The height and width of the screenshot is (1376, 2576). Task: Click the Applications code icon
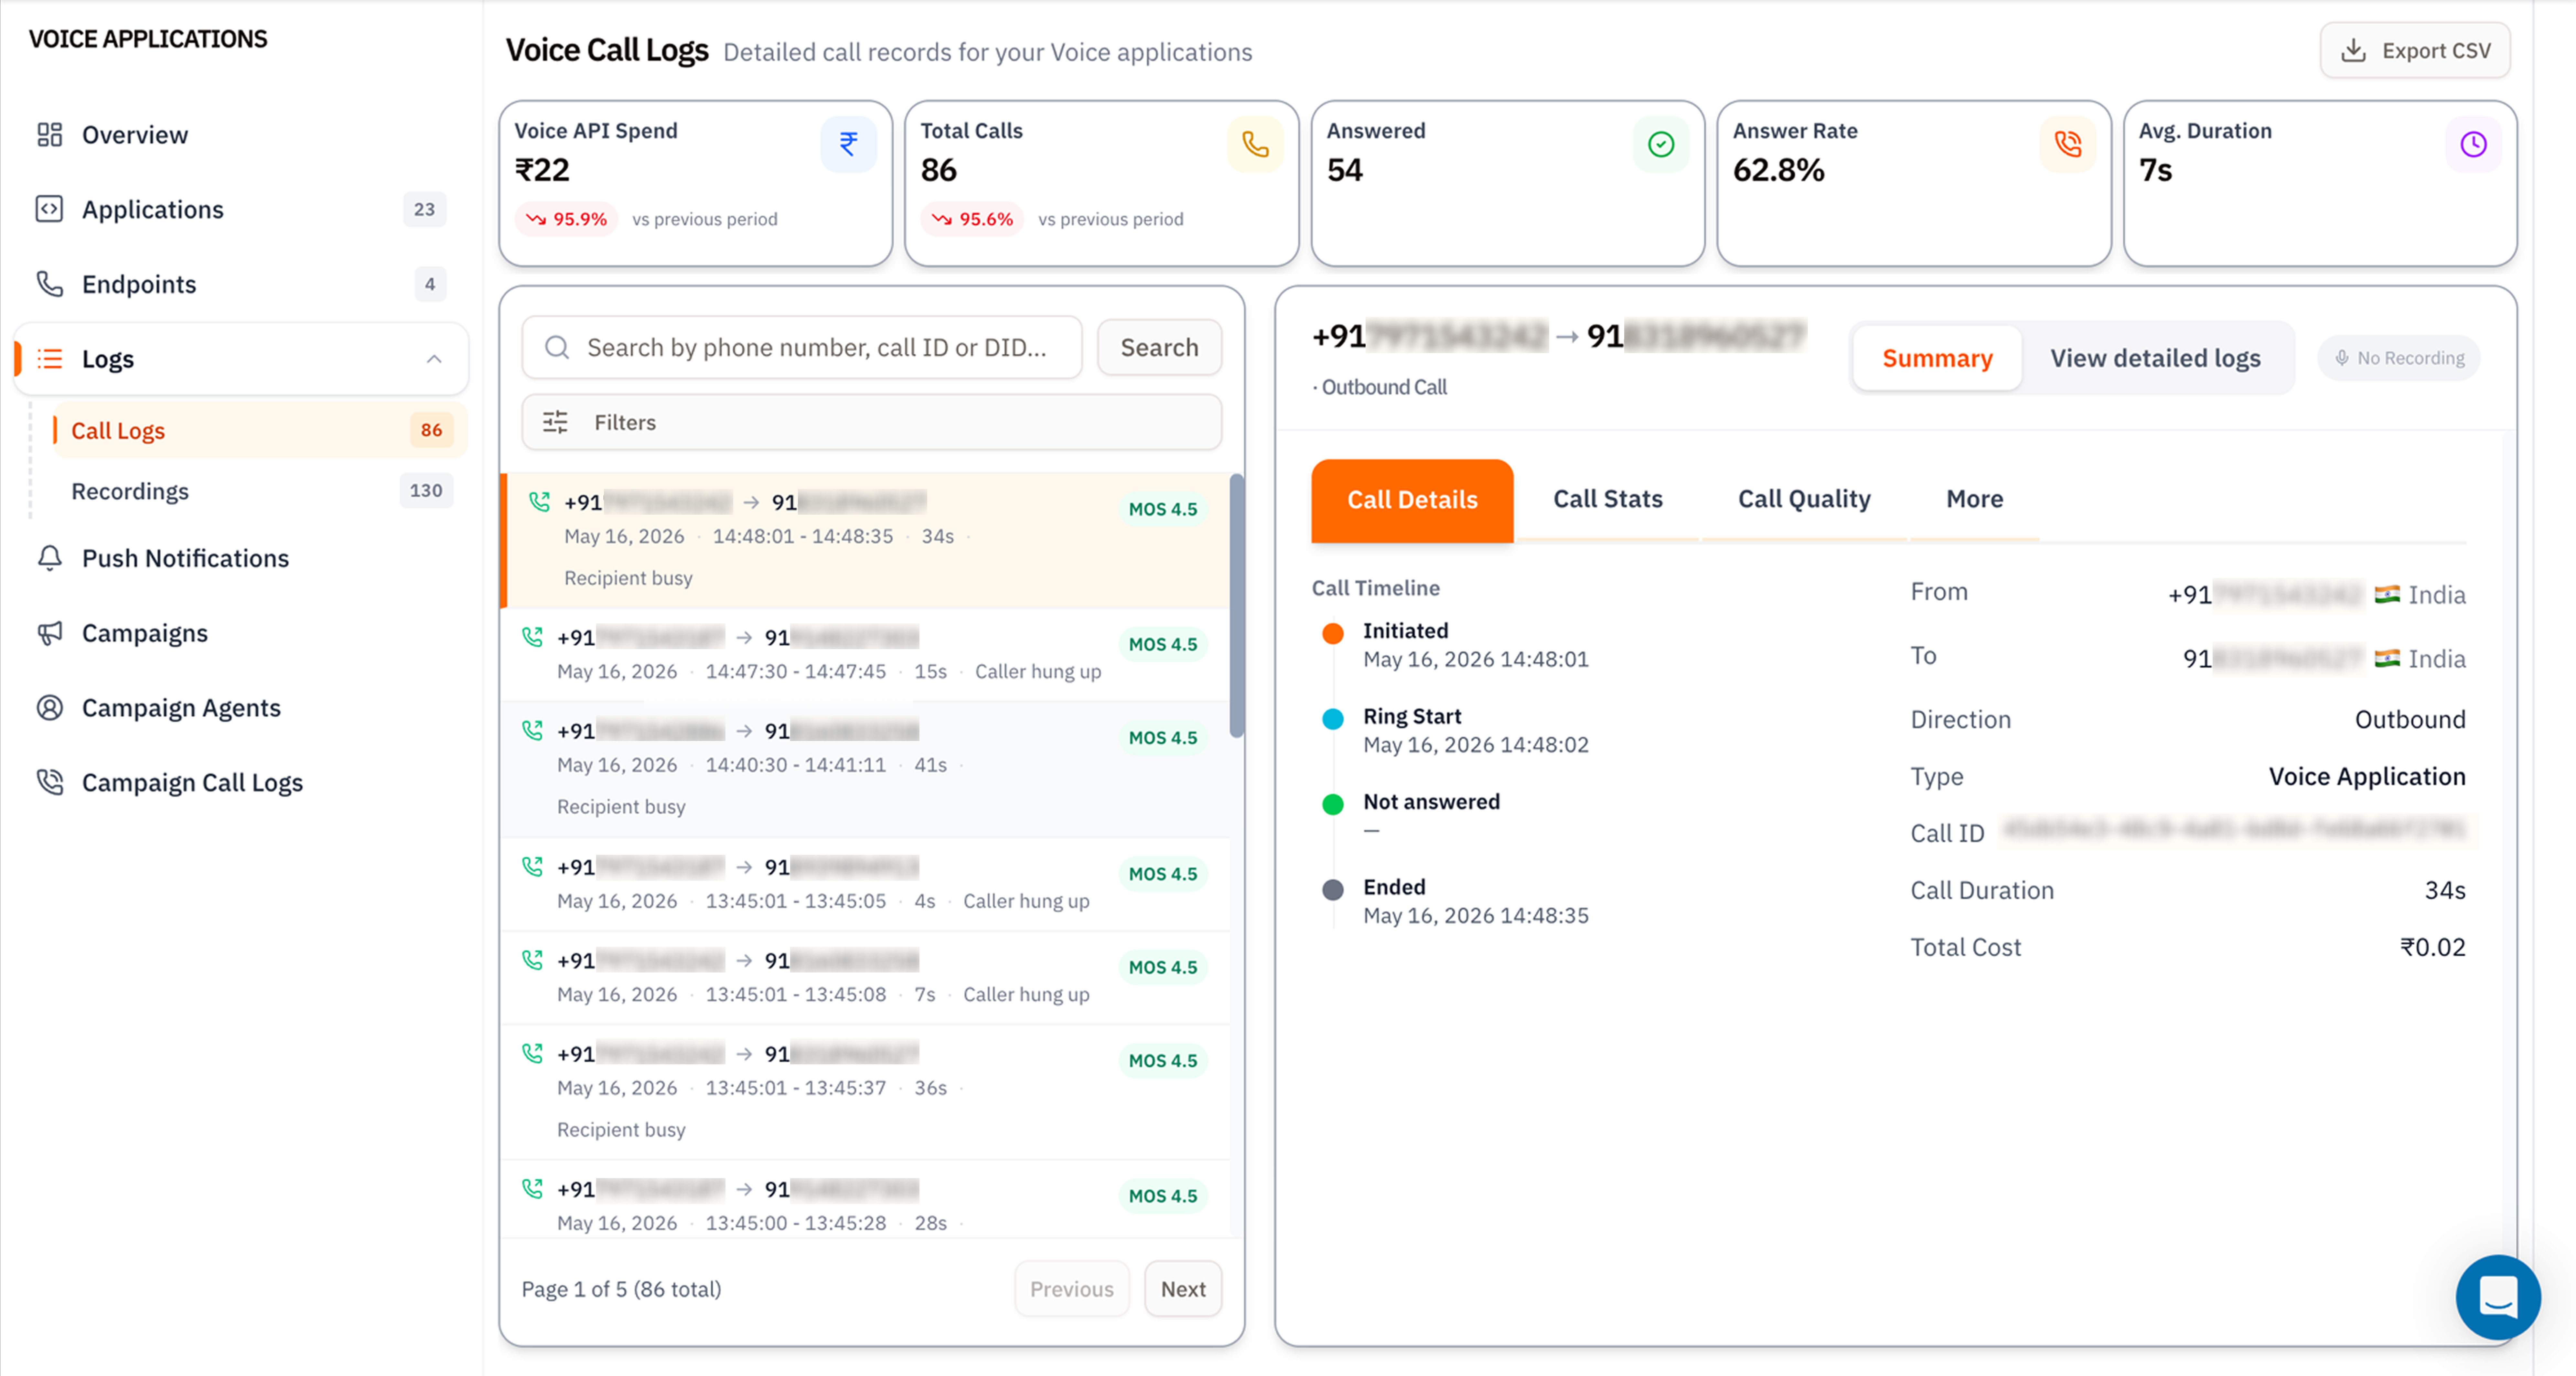pyautogui.click(x=49, y=209)
